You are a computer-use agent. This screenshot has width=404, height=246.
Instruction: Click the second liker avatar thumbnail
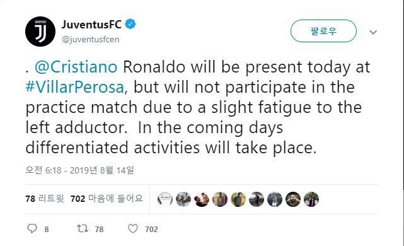coord(183,199)
